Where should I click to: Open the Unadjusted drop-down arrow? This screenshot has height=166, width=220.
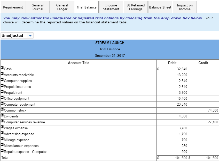coord(30,36)
